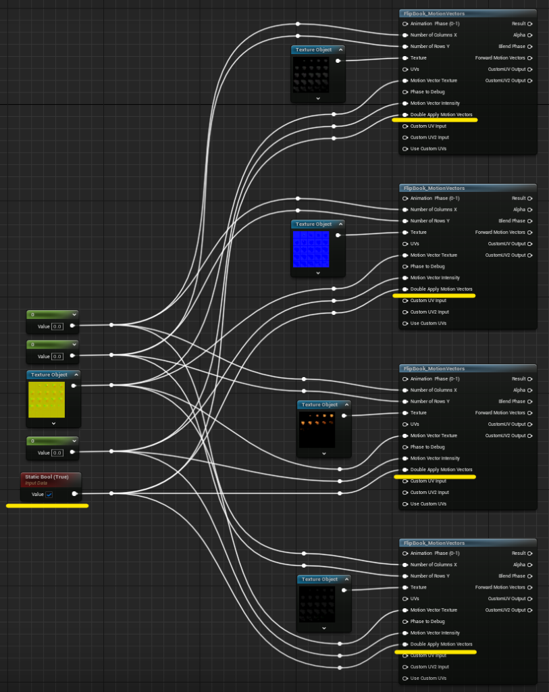This screenshot has width=549, height=692.
Task: Click the topmost constant node's Value field
Action: [57, 326]
